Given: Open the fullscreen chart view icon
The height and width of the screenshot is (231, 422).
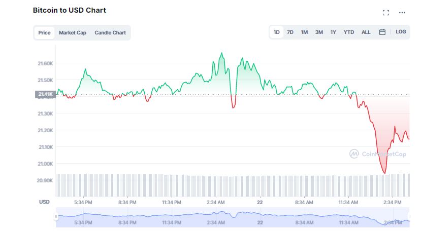Looking at the screenshot, I should 385,13.
